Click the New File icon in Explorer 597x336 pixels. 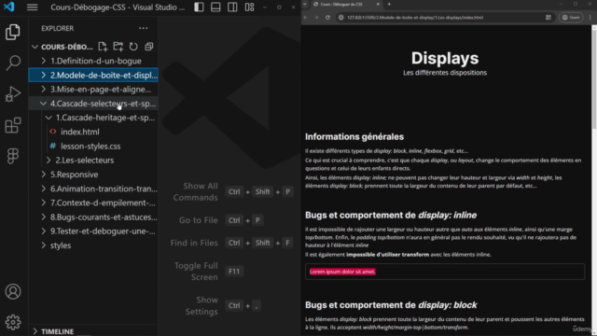click(x=103, y=47)
